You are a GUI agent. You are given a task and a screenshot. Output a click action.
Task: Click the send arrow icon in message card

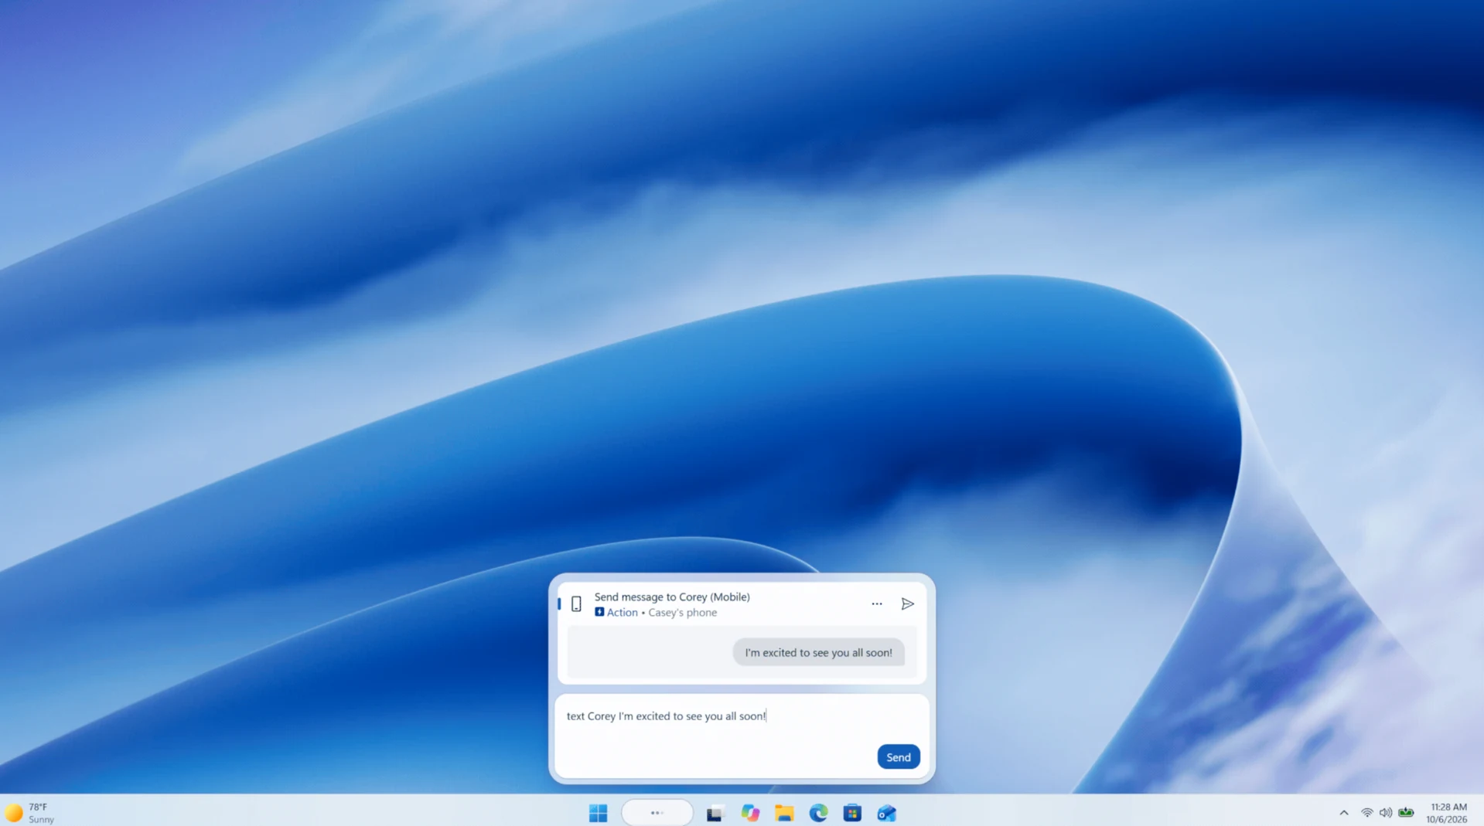pos(907,603)
